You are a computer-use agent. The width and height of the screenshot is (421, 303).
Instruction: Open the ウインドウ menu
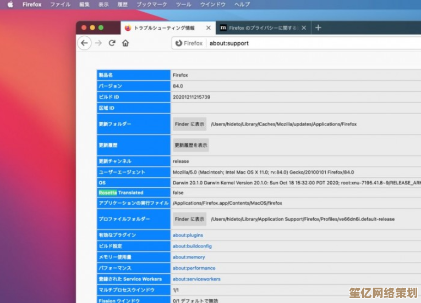tap(212, 4)
